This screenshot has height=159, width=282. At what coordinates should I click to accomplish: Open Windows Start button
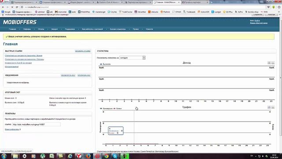(4, 156)
